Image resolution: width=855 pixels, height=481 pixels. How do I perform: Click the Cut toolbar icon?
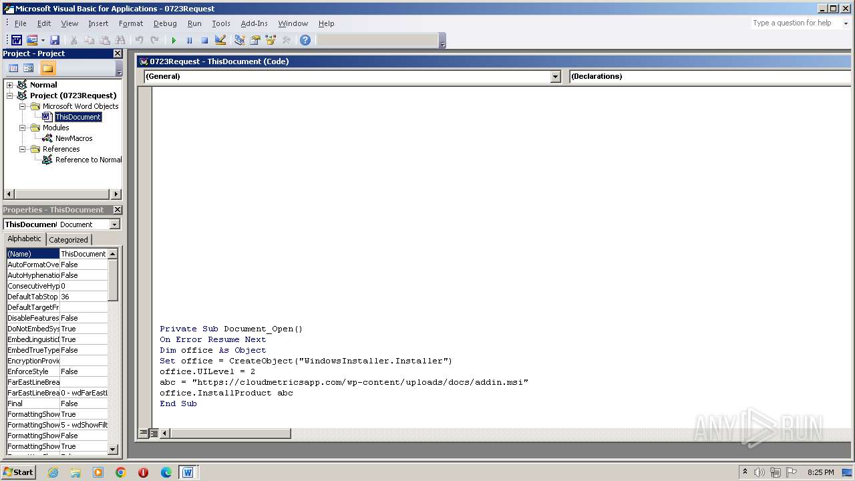click(73, 40)
